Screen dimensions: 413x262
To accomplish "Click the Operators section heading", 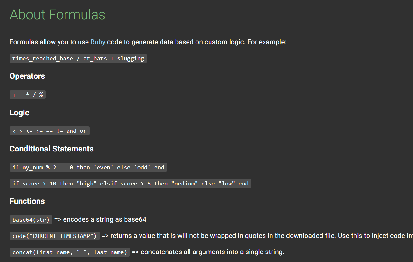I will [x=27, y=76].
